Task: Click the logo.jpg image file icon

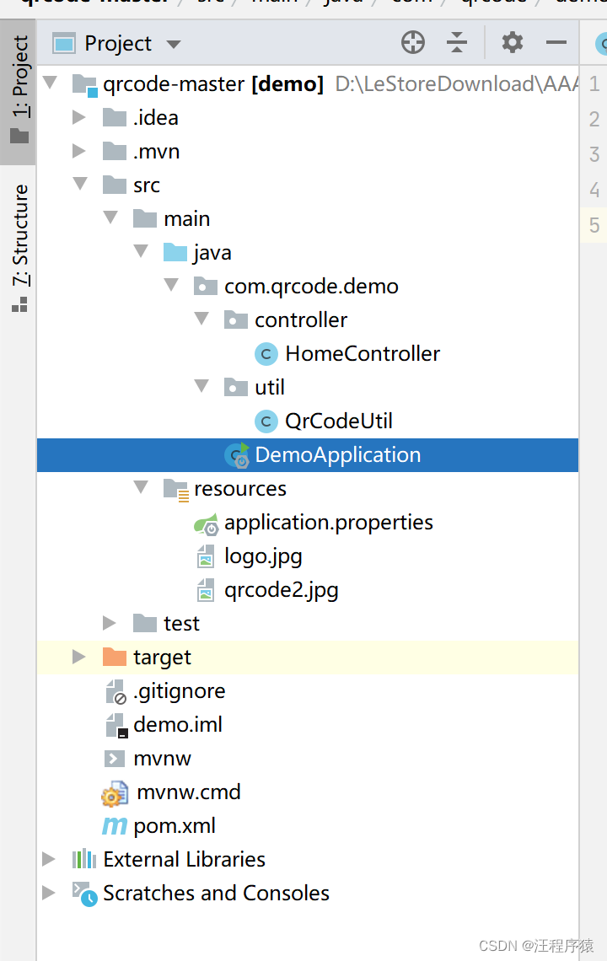Action: (206, 556)
